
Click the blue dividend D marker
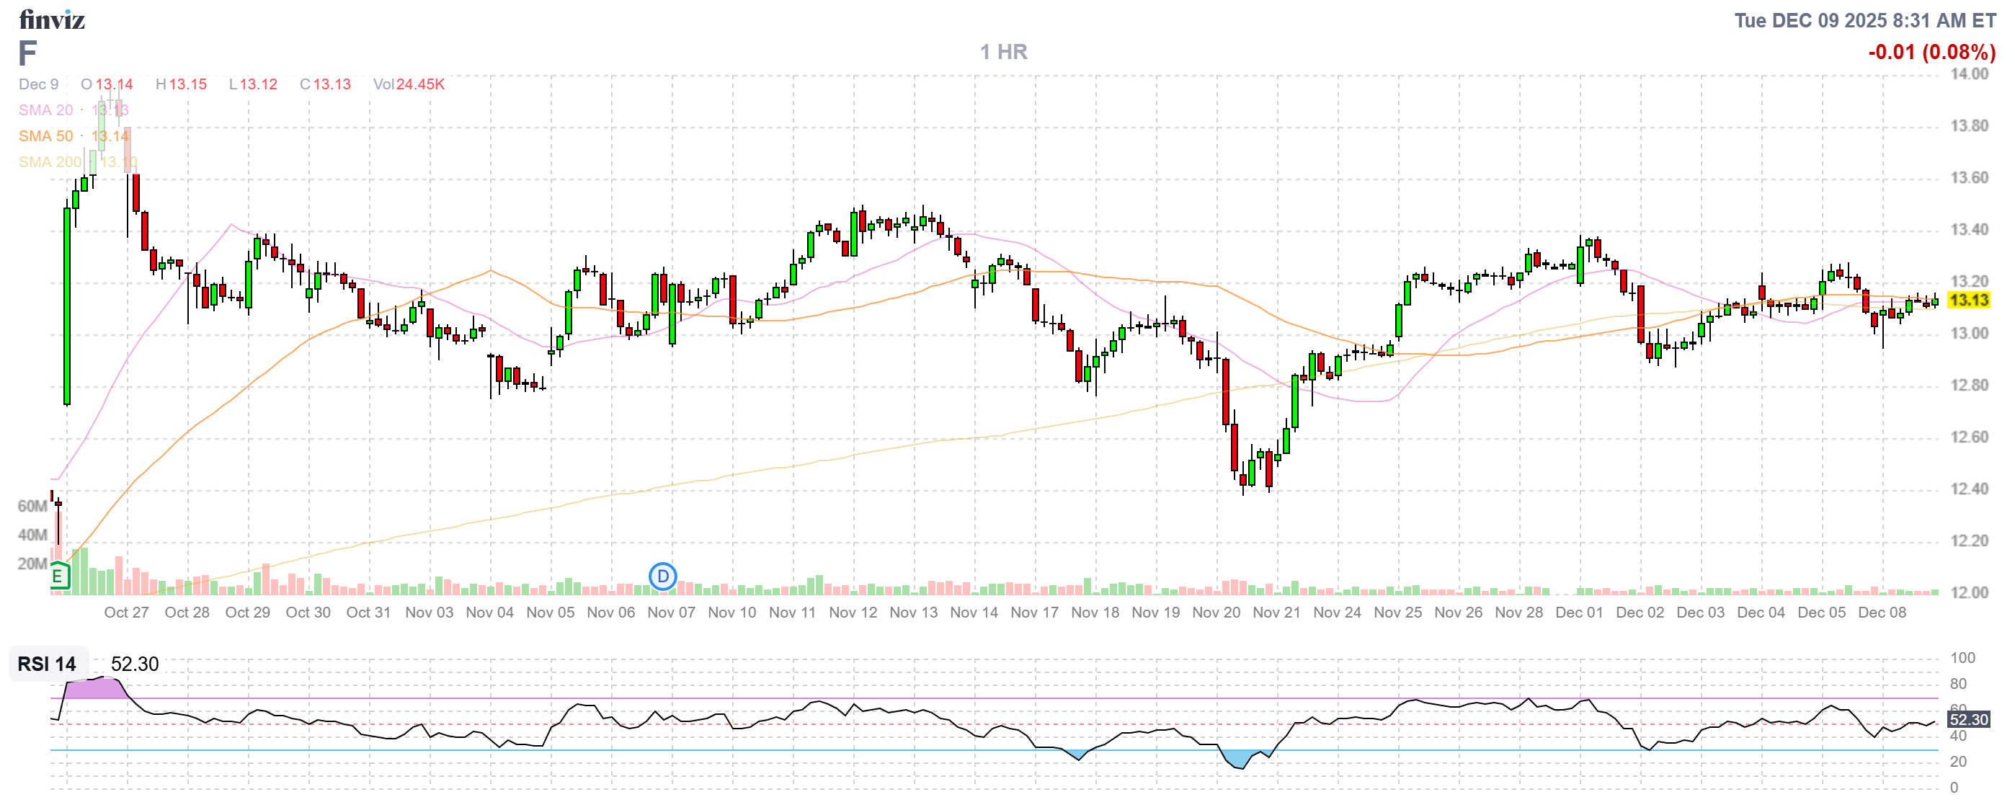[x=662, y=577]
